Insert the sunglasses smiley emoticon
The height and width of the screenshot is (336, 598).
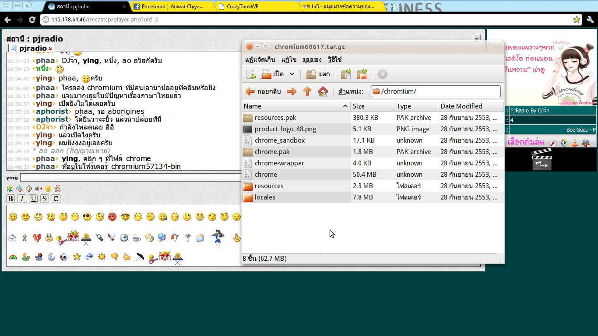87,217
